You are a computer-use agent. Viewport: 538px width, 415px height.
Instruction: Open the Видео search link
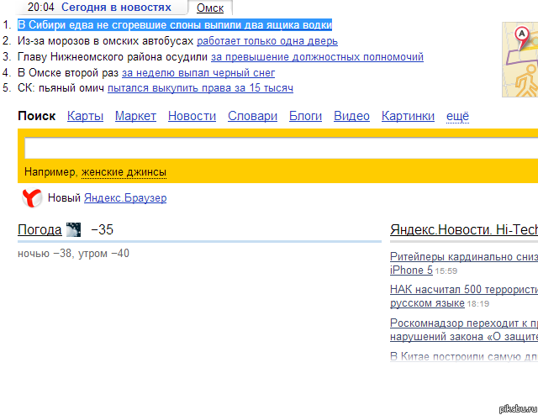[x=351, y=117]
